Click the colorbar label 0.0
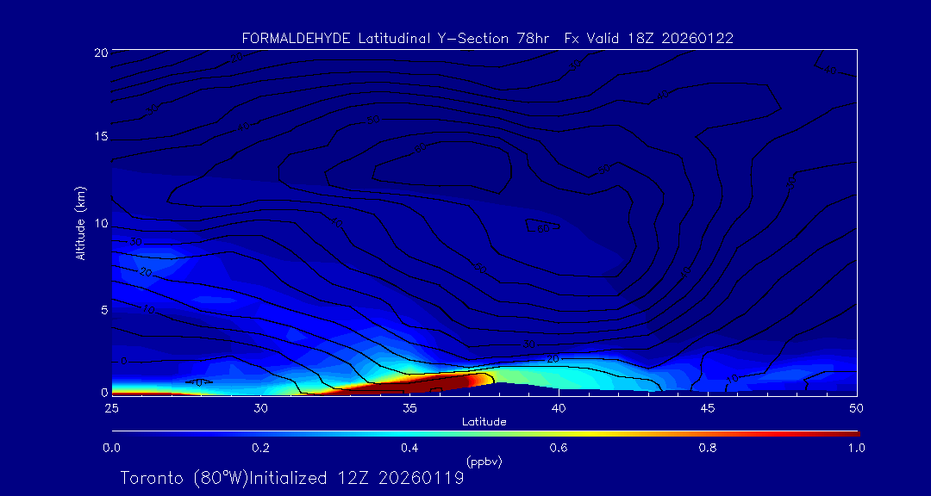 (111, 448)
